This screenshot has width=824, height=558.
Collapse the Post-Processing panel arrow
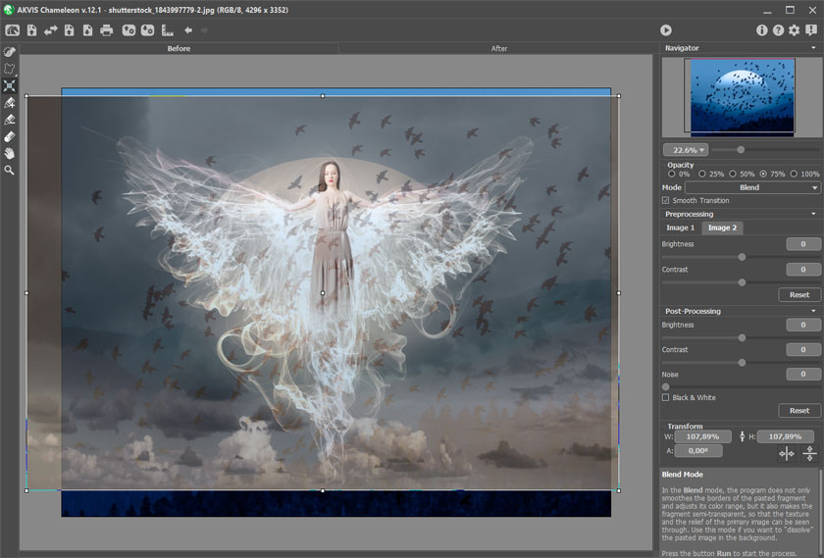click(x=813, y=311)
